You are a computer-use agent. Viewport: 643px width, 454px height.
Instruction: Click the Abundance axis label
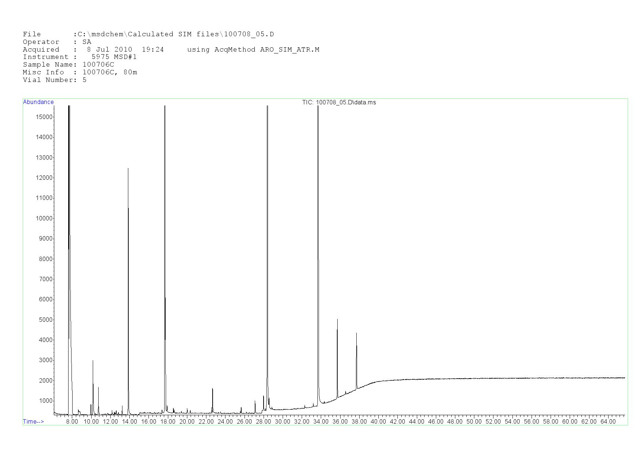coord(38,102)
